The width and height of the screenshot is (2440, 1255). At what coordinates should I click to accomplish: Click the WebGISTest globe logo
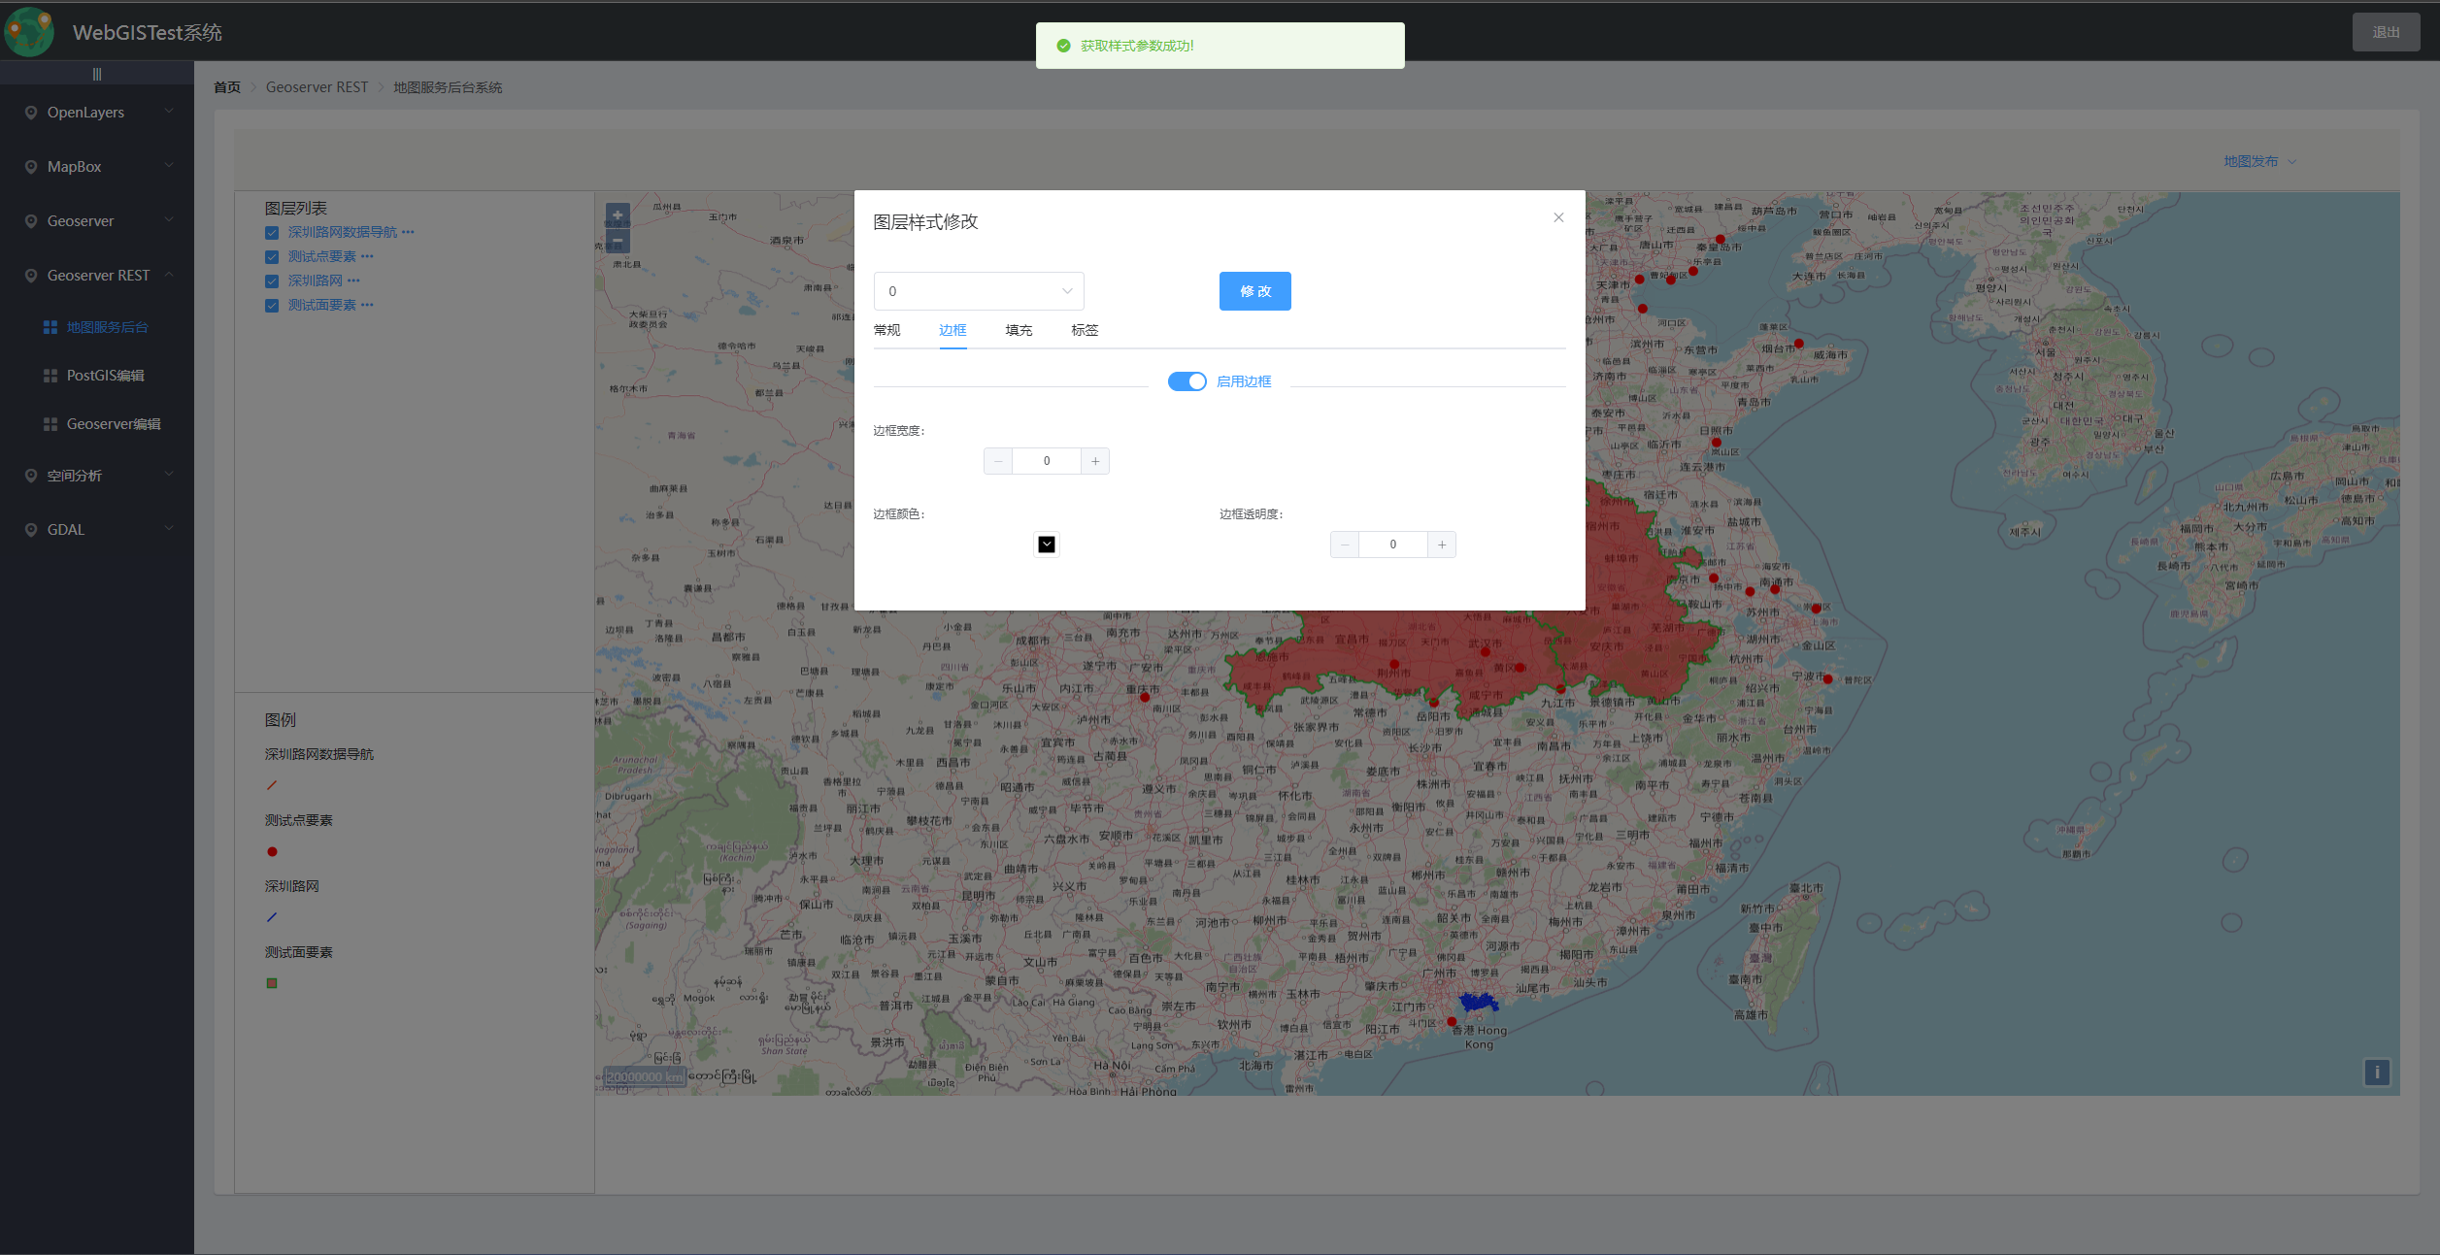[x=29, y=32]
